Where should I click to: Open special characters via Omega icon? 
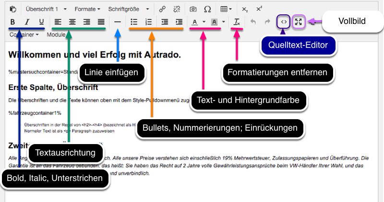(207, 9)
